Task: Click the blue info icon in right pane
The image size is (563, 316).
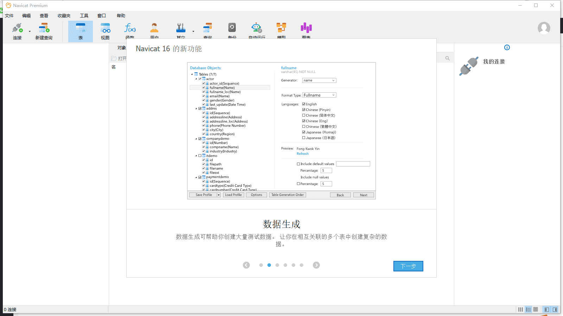Action: (x=507, y=47)
